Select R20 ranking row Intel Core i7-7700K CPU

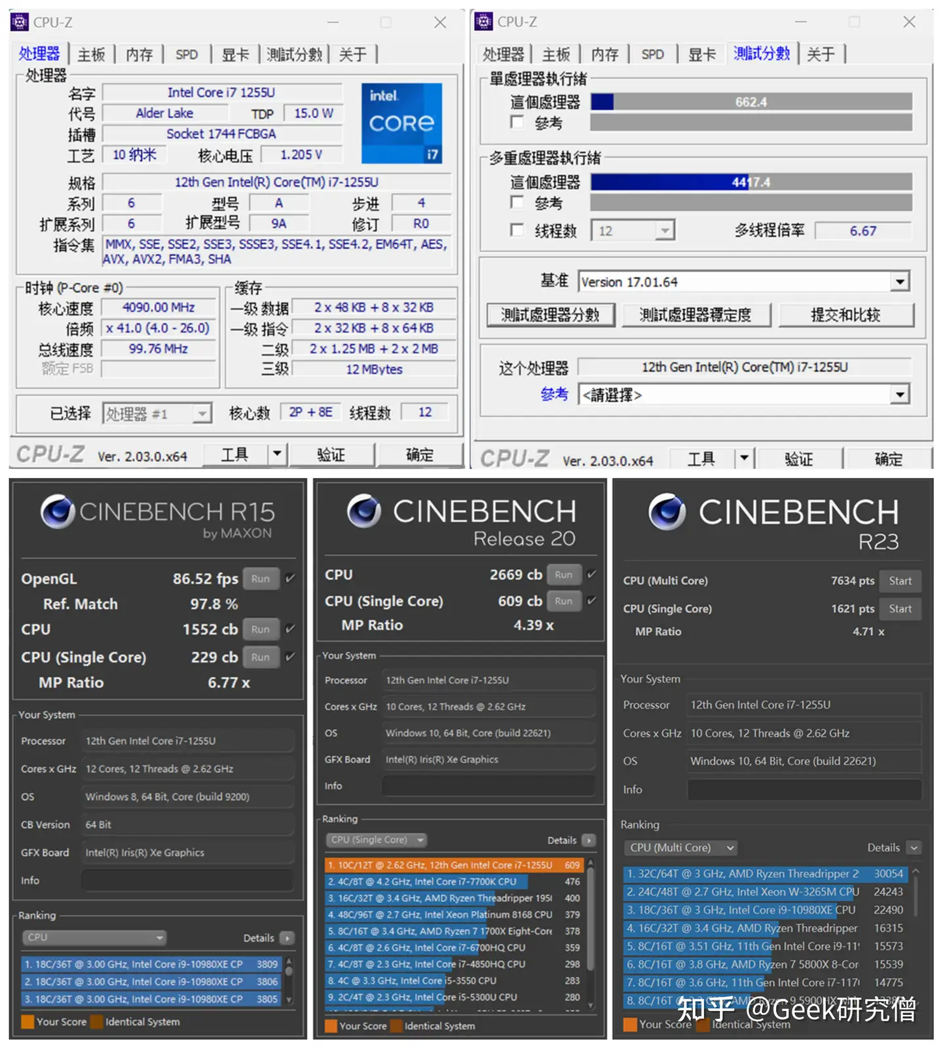pos(453,881)
